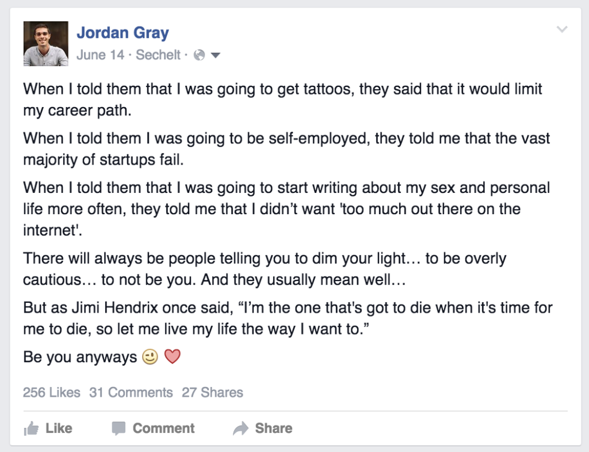Click the Like thumbs-up icon
The width and height of the screenshot is (589, 452).
[x=30, y=428]
